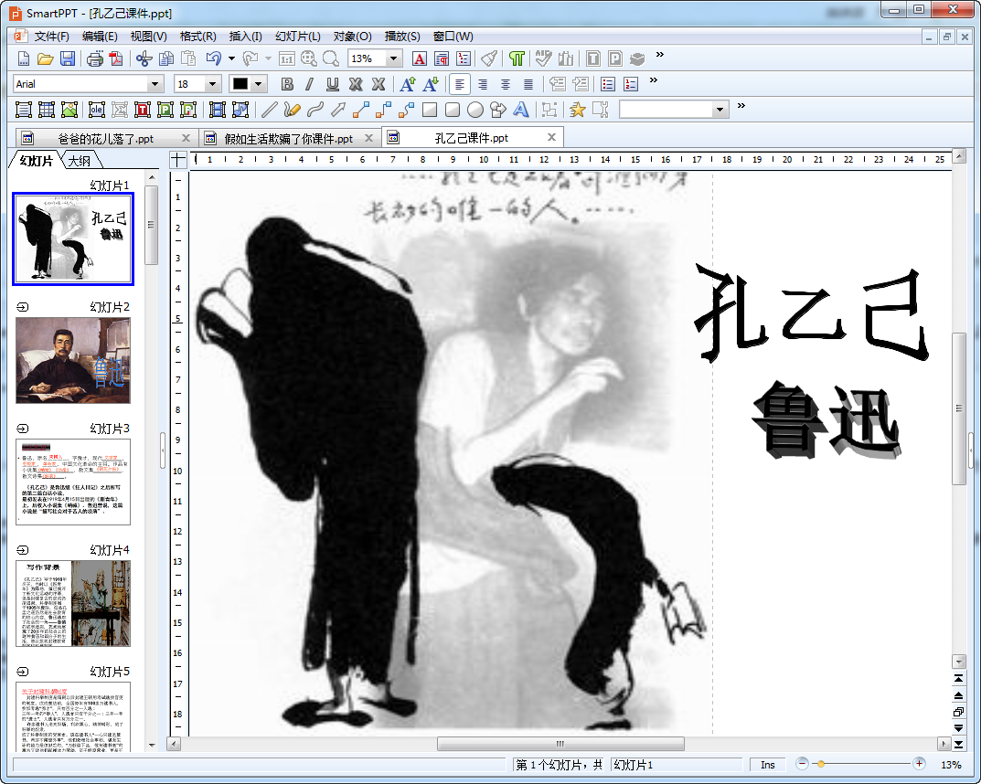Run the spell check ABC icon
Image resolution: width=981 pixels, height=784 pixels.
click(543, 58)
